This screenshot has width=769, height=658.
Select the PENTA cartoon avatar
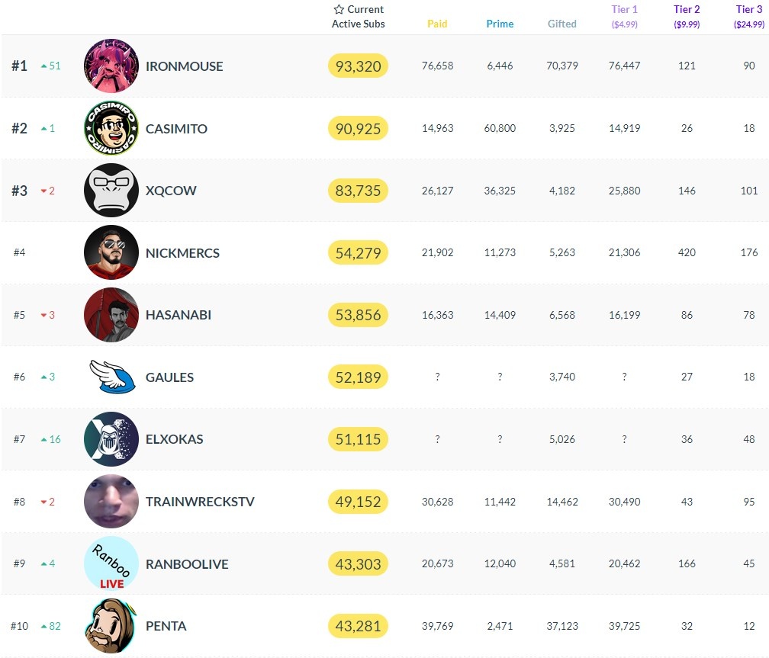111,626
